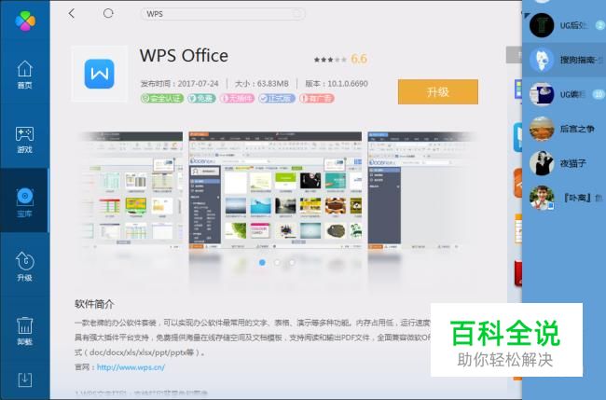Select the third carousel dot
606x400 pixels.
coord(292,262)
